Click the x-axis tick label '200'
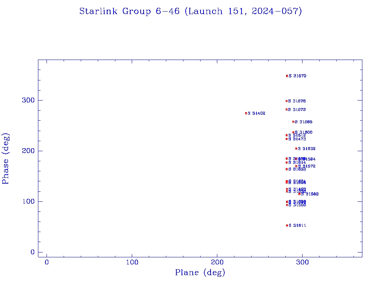This screenshot has height=286, width=381. click(x=217, y=262)
